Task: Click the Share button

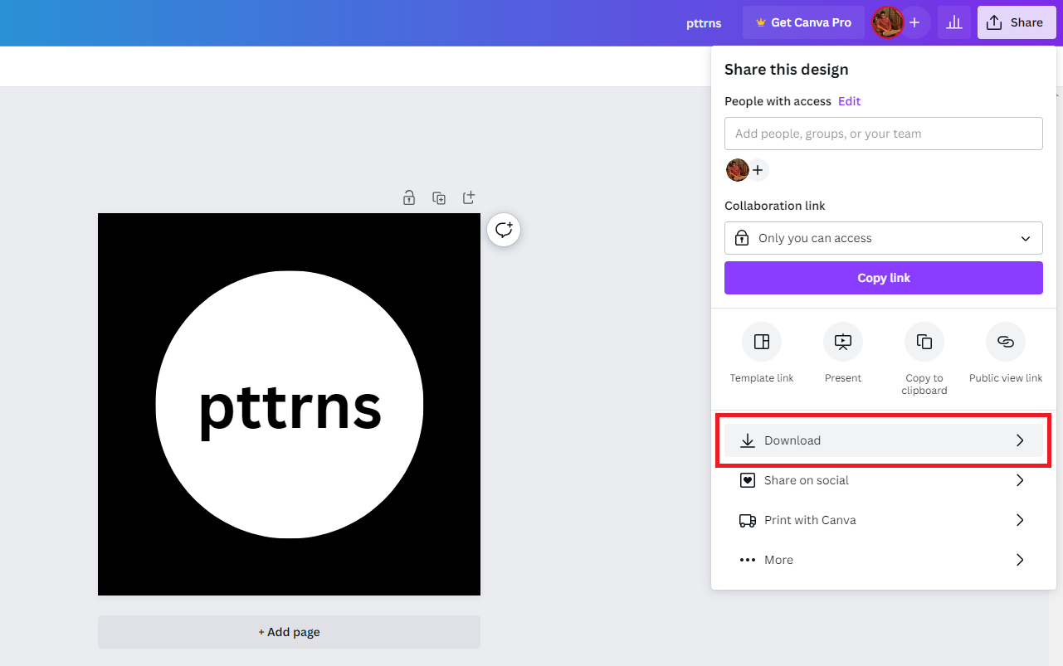Action: pyautogui.click(x=1017, y=22)
